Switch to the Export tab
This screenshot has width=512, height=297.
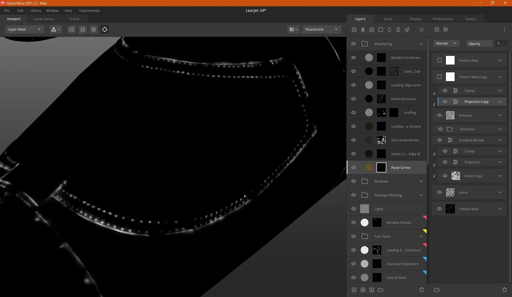pos(471,19)
